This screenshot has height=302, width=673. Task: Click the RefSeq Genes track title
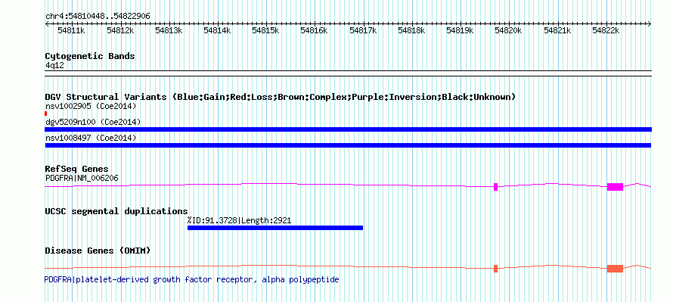click(x=77, y=169)
